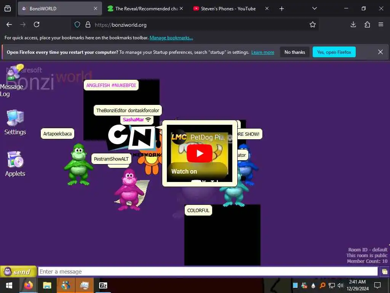Click the LMC channel avatar in video
This screenshot has width=390, height=293.
179,137
